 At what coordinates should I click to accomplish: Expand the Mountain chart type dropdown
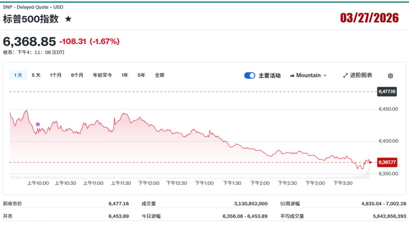pyautogui.click(x=309, y=75)
